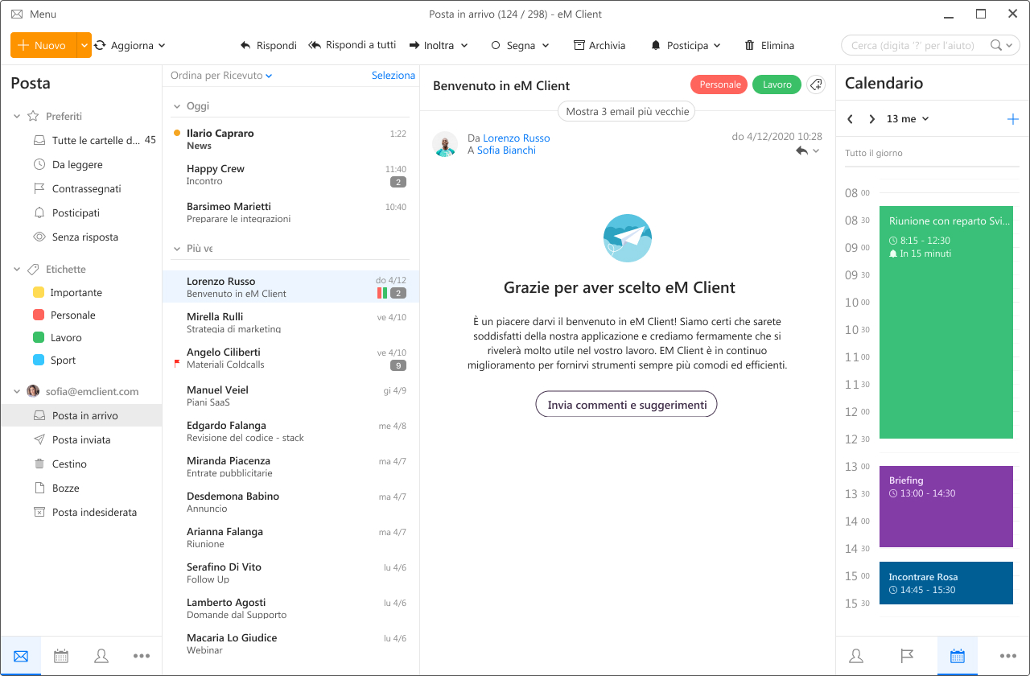Open the Segna dropdown arrow
Image resolution: width=1030 pixels, height=676 pixels.
tap(546, 46)
